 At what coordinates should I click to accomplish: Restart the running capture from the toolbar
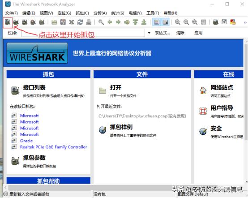[42, 22]
